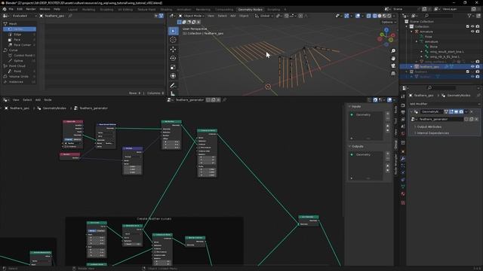
Task: Toggle visibility eye for feathers_geo in outliner
Action: (x=472, y=67)
